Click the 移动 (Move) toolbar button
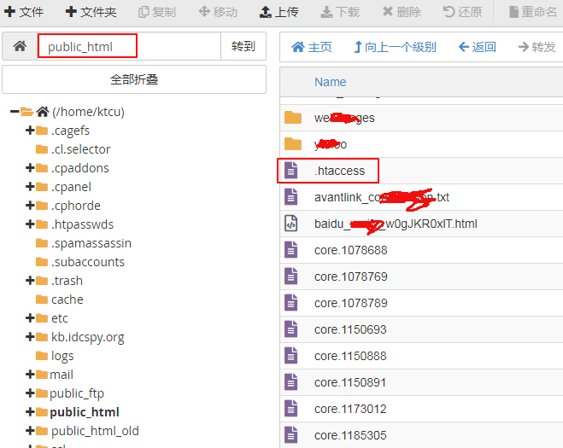This screenshot has width=563, height=448. (218, 12)
